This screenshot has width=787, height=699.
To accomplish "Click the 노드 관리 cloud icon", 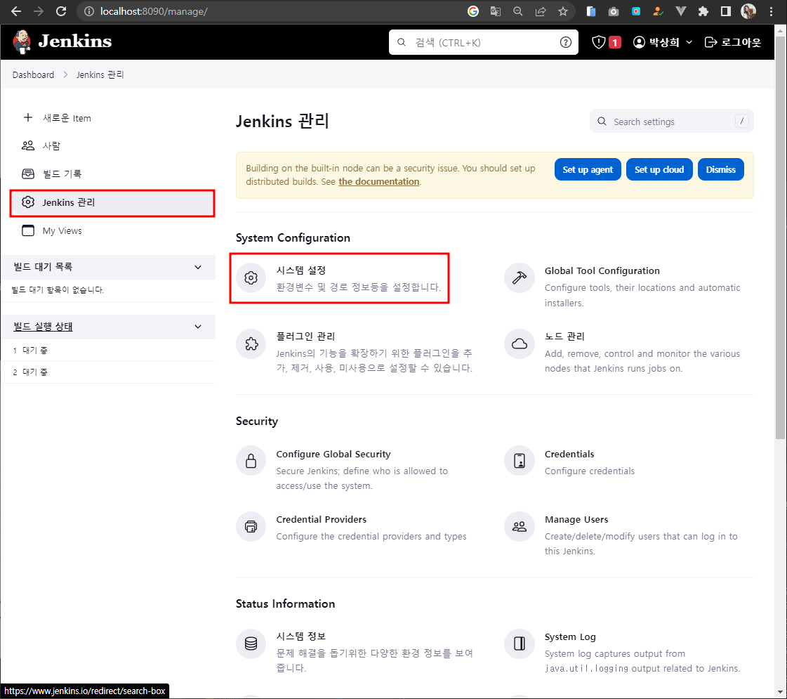I will click(520, 344).
